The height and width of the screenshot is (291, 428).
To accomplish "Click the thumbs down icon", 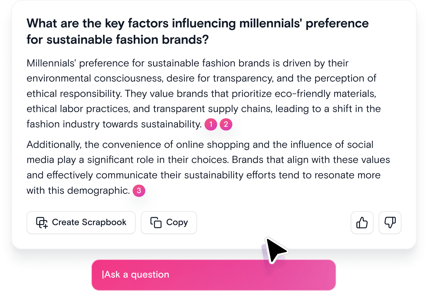I will (x=390, y=222).
